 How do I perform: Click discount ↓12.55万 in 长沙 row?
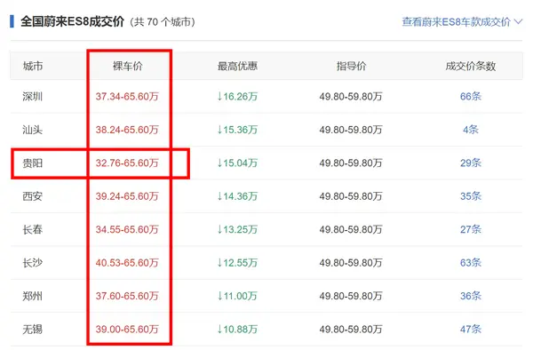(237, 263)
